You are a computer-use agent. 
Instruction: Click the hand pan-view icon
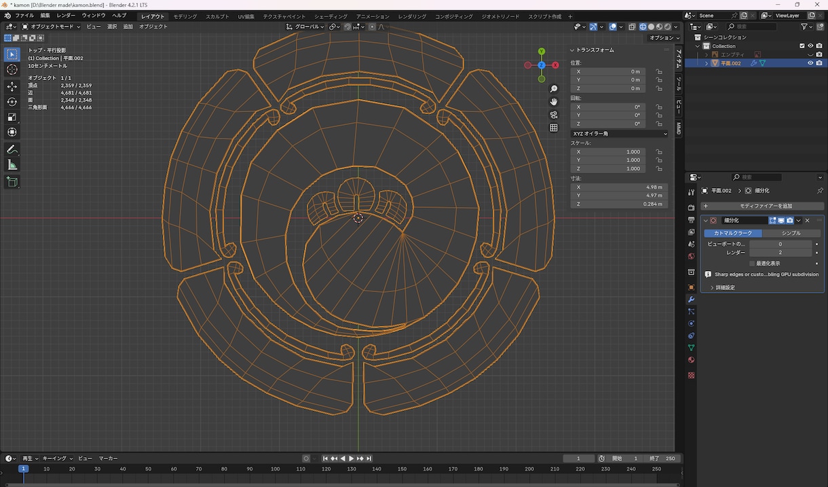554,102
